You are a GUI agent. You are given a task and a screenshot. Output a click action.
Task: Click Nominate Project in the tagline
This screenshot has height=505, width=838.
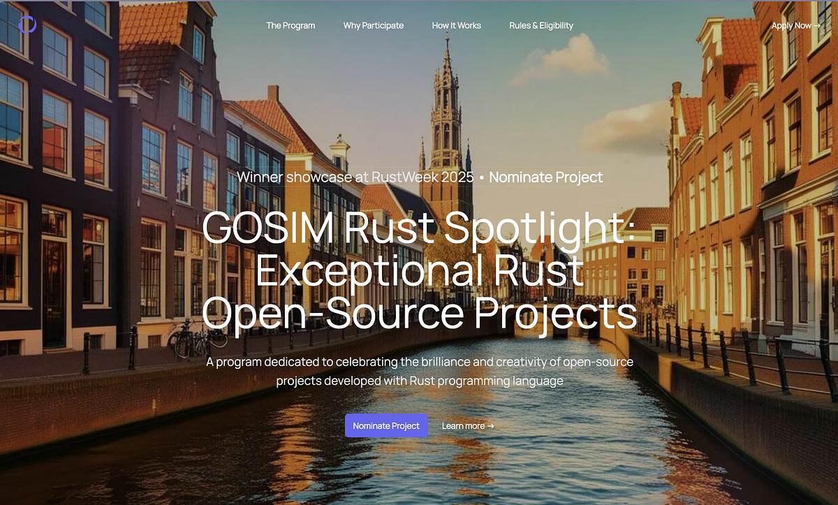click(545, 177)
